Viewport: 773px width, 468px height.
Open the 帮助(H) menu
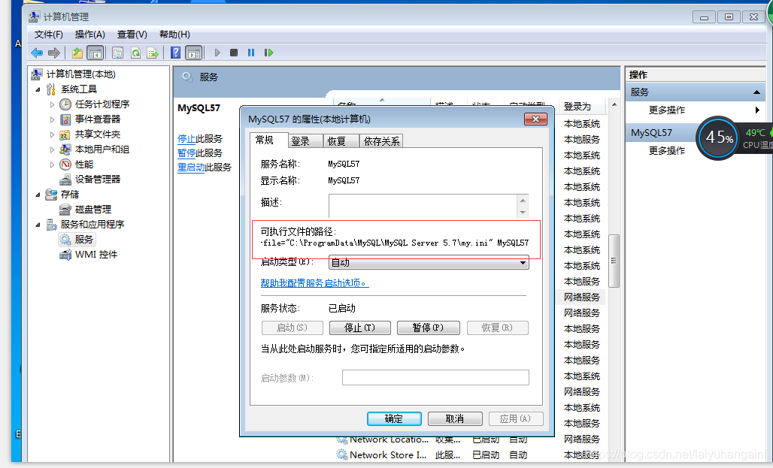pyautogui.click(x=174, y=35)
